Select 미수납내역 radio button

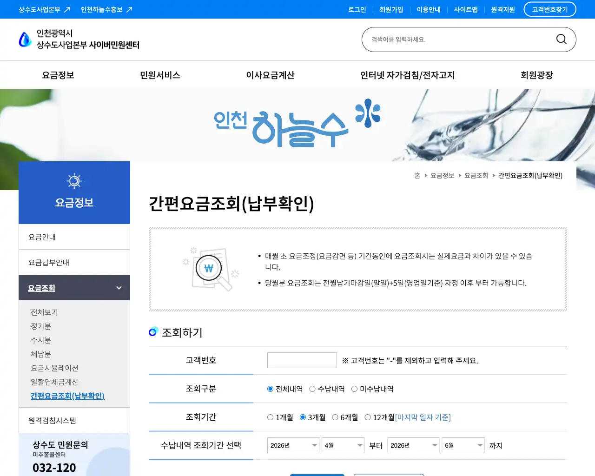pos(354,389)
